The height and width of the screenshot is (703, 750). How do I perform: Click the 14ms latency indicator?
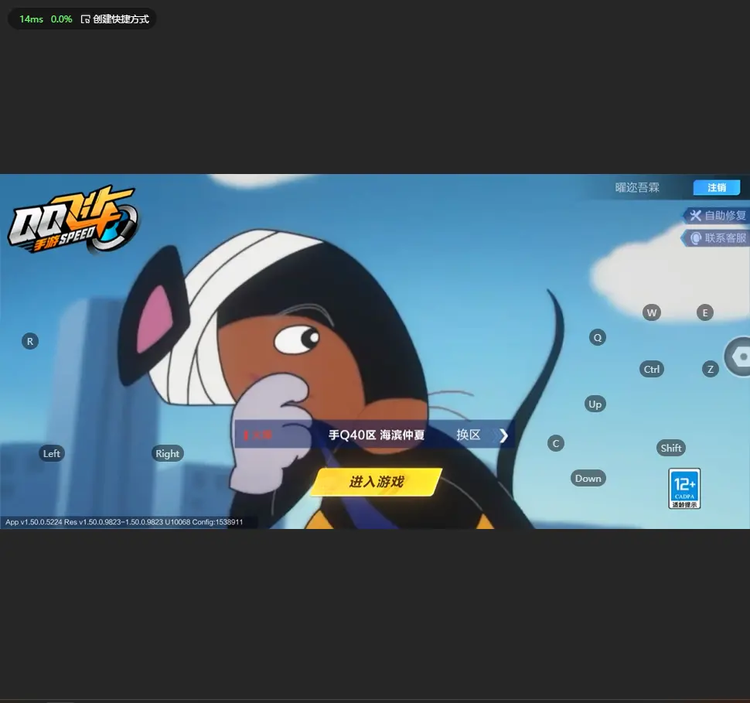[x=31, y=19]
